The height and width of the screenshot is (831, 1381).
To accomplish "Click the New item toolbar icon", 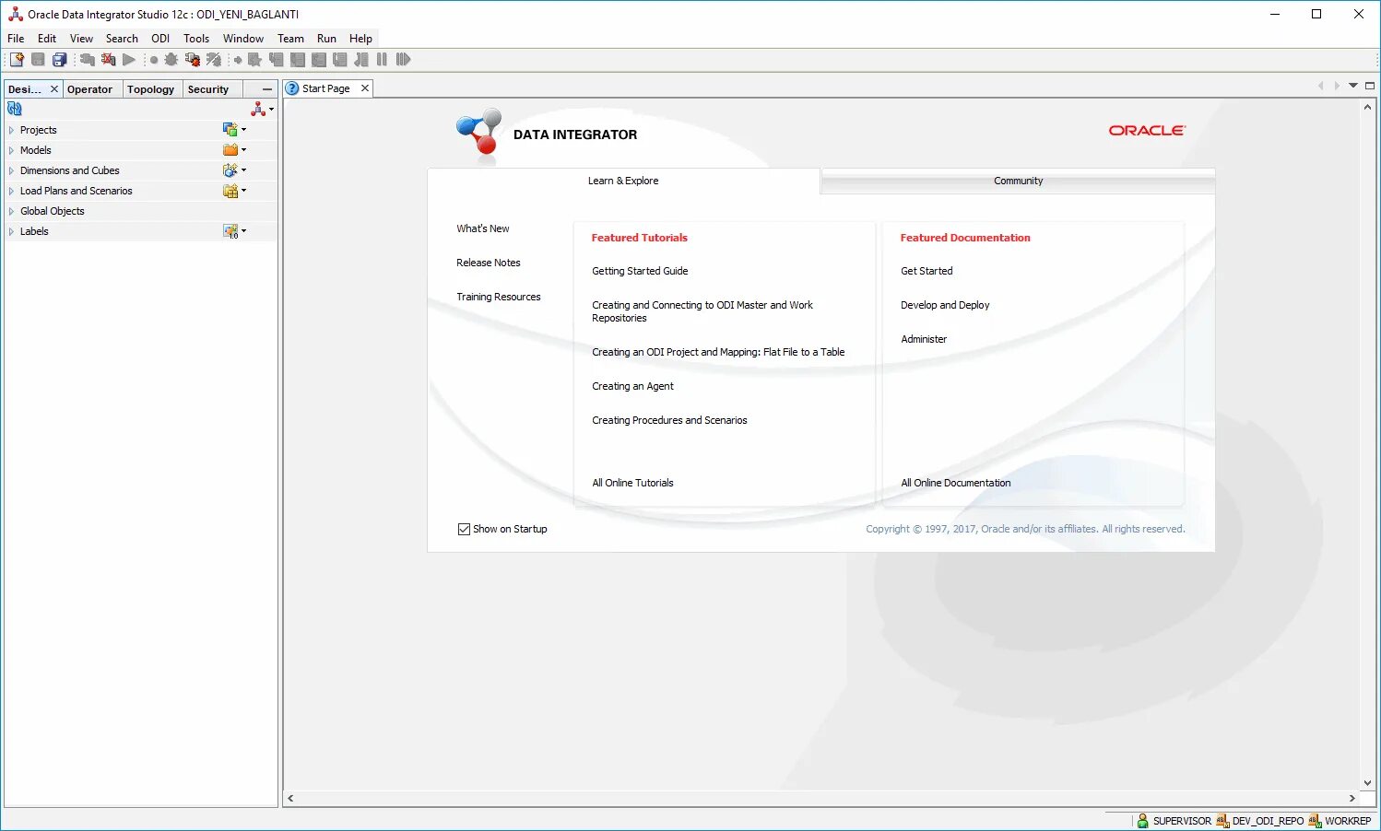I will pos(17,60).
